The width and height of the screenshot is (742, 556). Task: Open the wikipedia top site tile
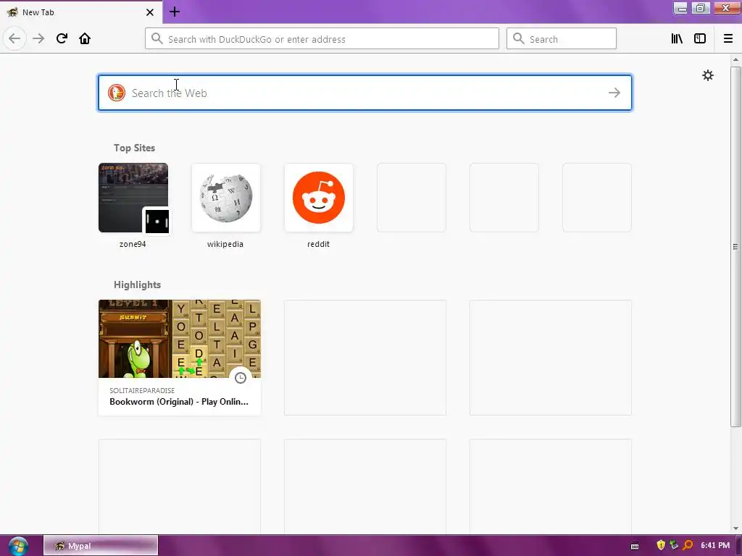(226, 198)
